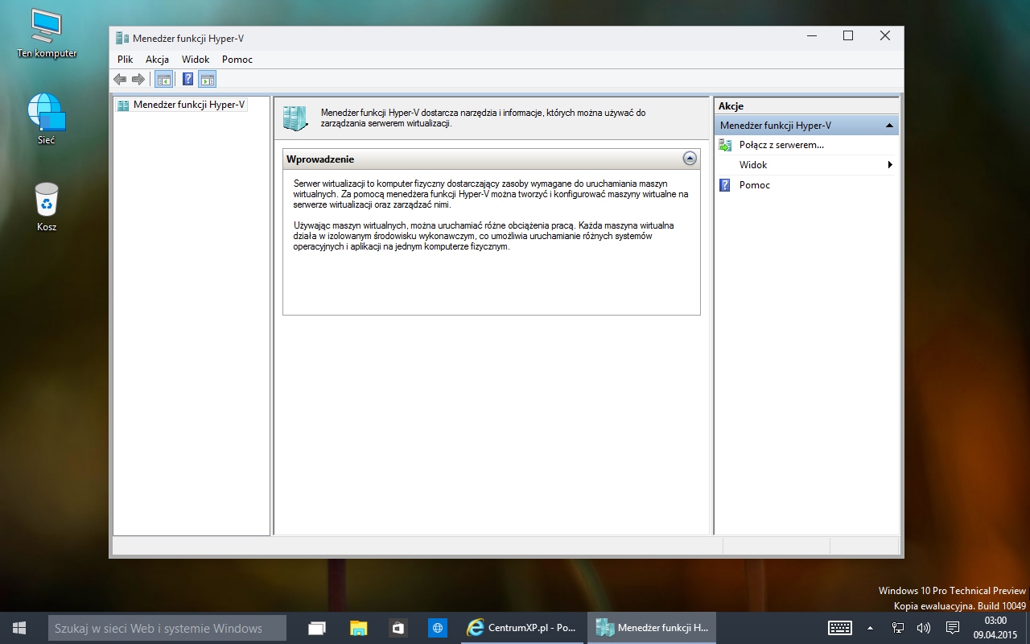Open Task View on taskbar
This screenshot has width=1030, height=644.
[x=317, y=628]
